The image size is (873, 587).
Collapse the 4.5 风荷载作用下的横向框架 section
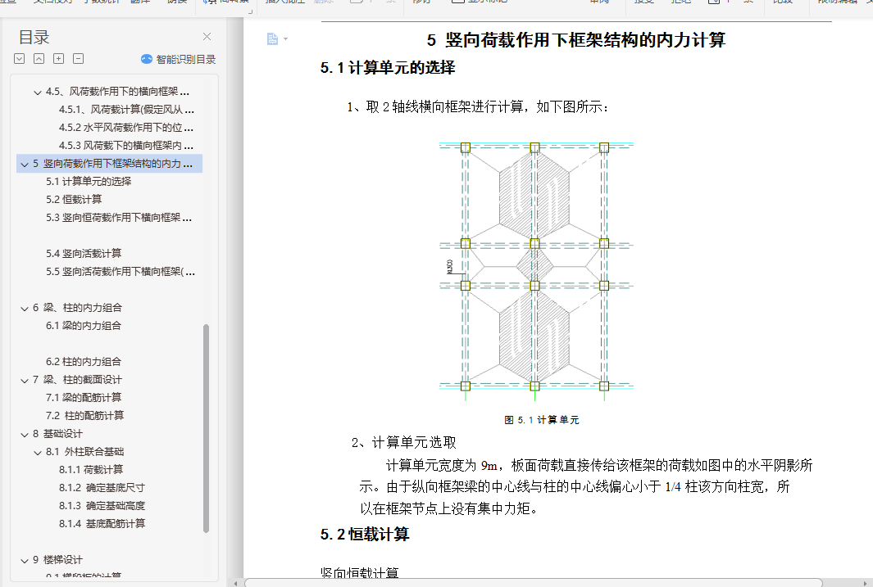(x=38, y=93)
